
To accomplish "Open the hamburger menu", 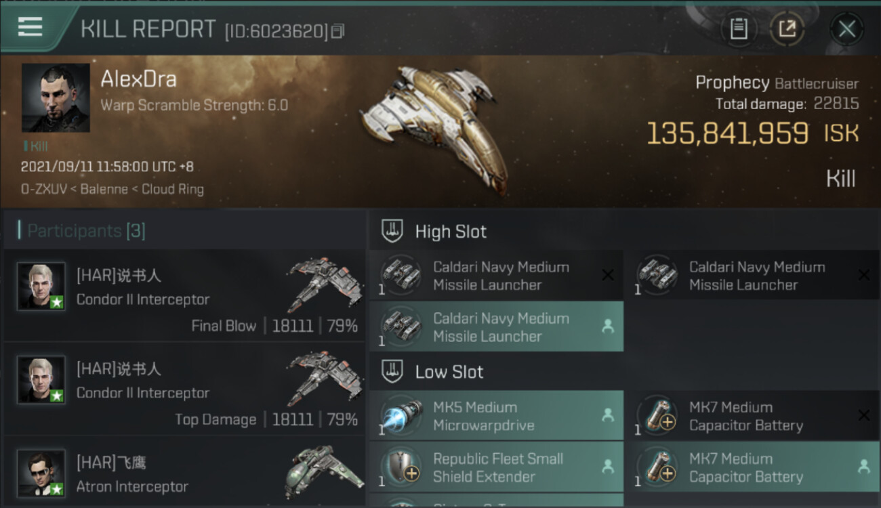I will [30, 27].
